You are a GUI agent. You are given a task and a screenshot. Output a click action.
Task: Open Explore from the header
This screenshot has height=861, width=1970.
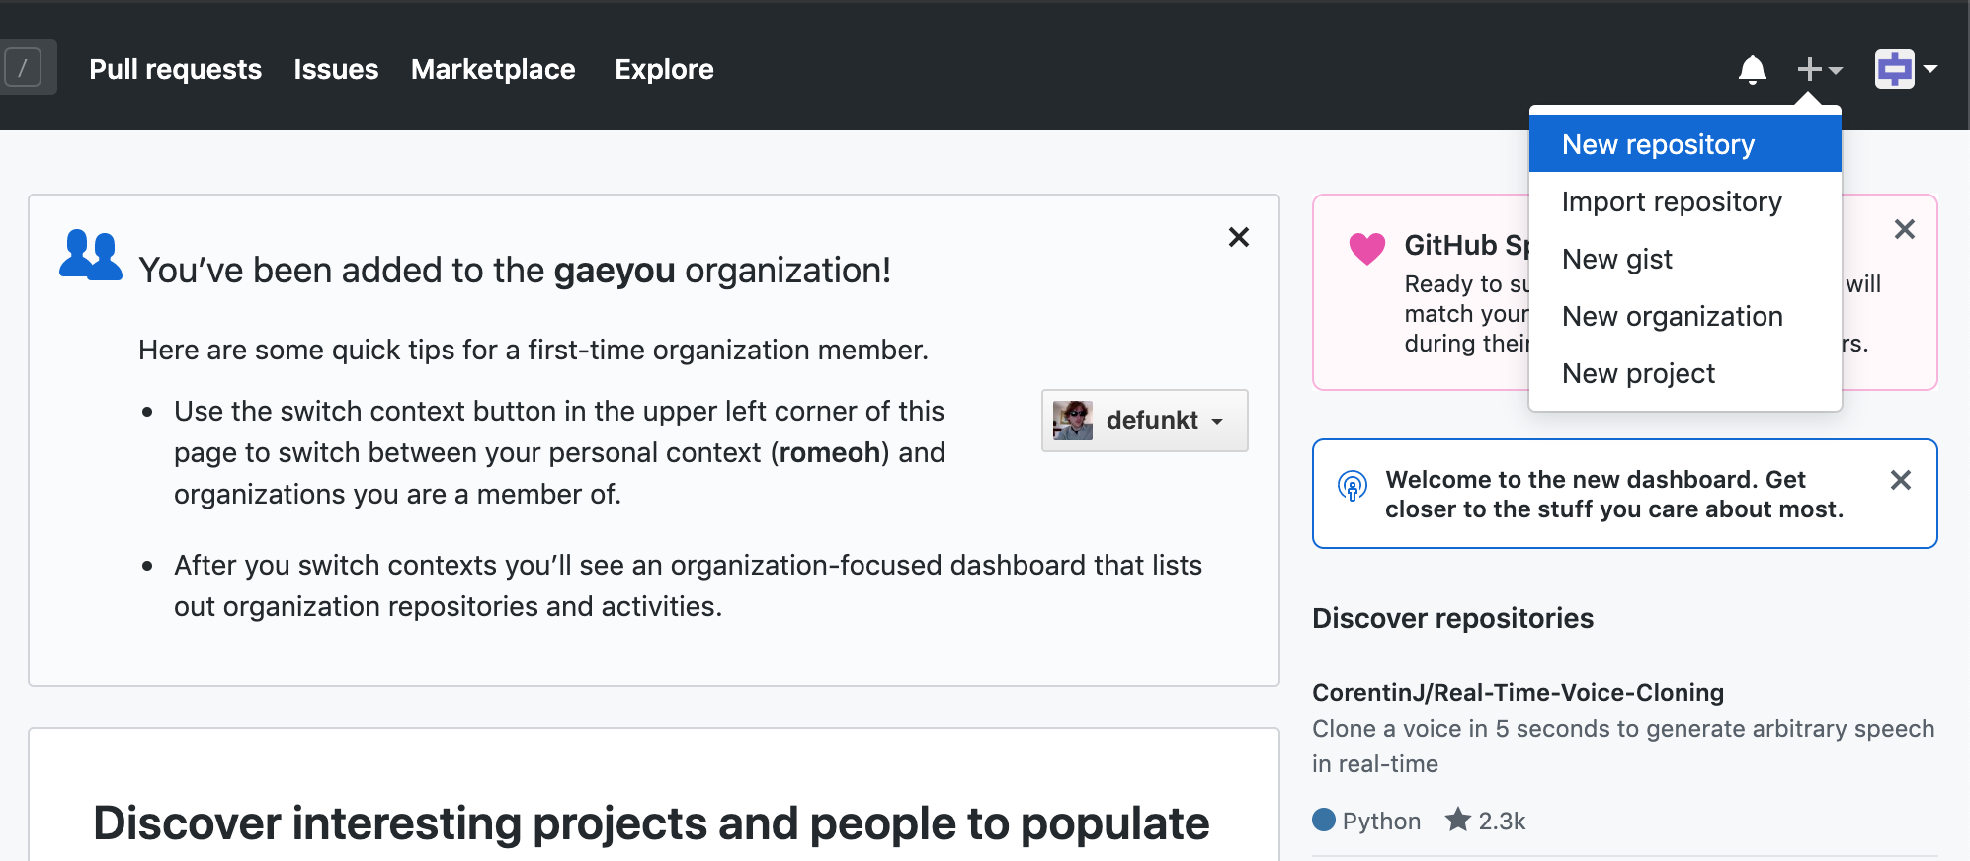pyautogui.click(x=664, y=69)
